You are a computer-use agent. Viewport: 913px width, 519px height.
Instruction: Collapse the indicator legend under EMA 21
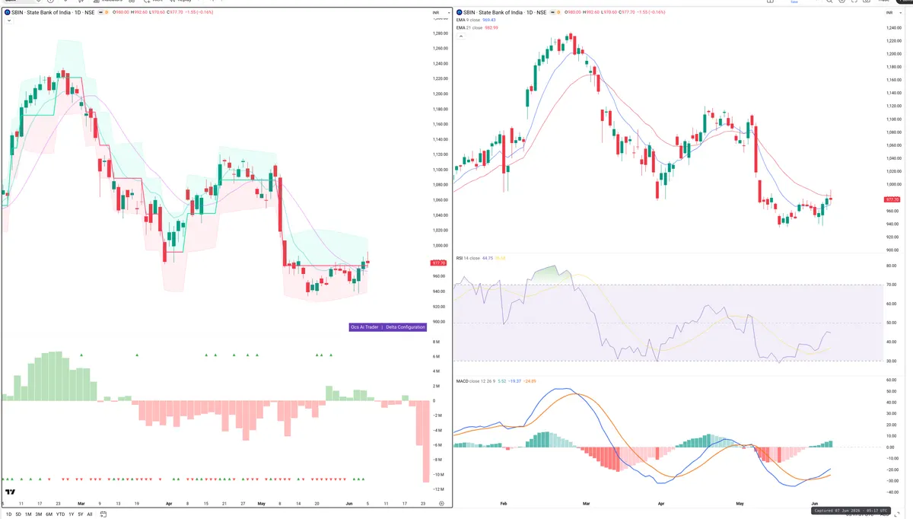(460, 35)
